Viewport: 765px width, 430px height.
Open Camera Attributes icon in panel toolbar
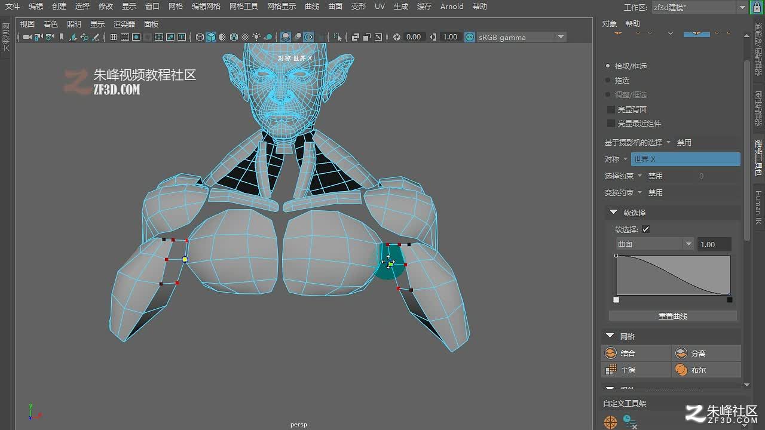pyautogui.click(x=50, y=37)
